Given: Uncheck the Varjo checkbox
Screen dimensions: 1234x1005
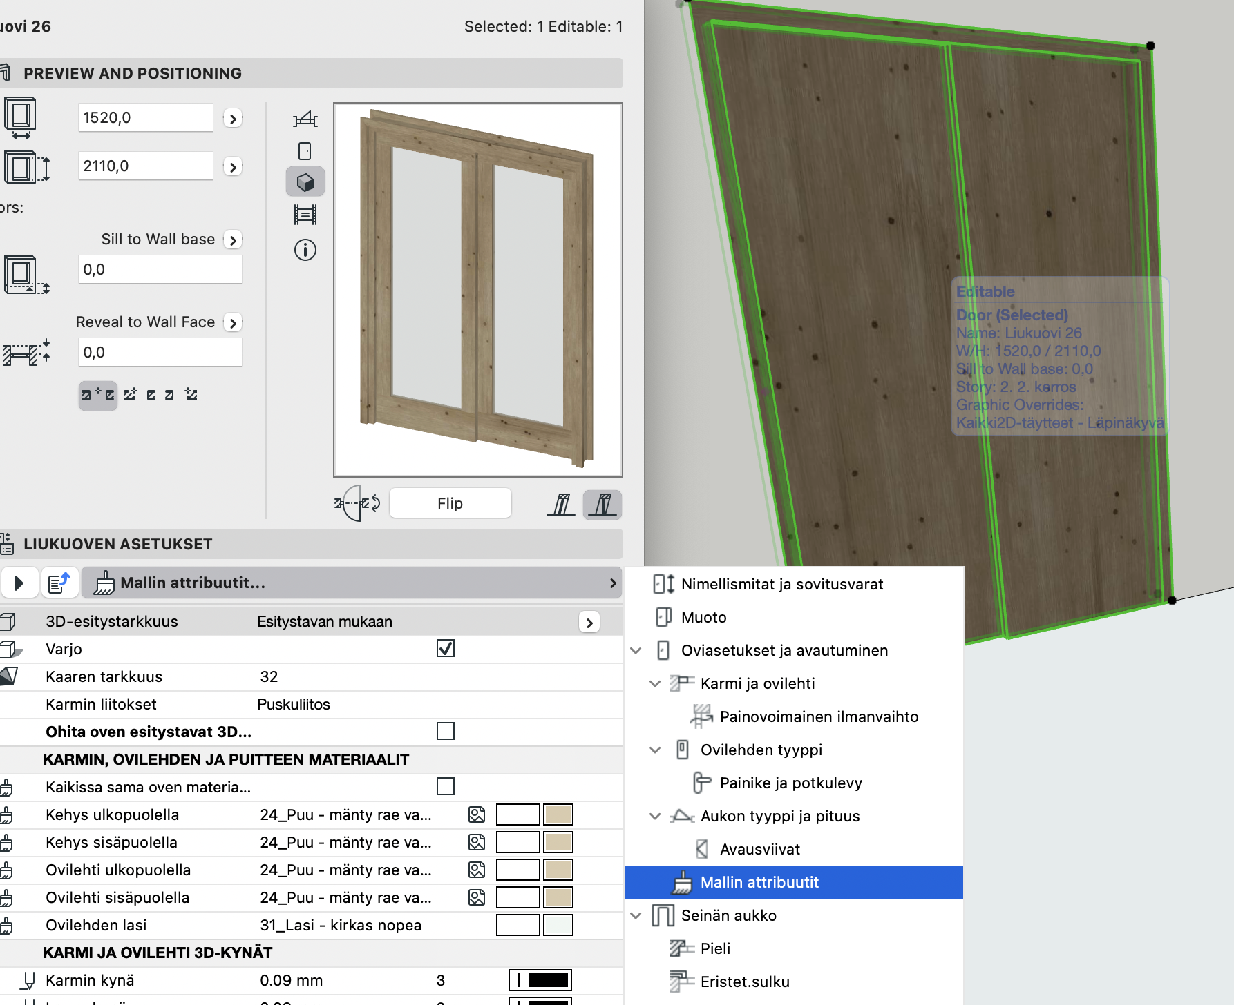Looking at the screenshot, I should point(446,649).
